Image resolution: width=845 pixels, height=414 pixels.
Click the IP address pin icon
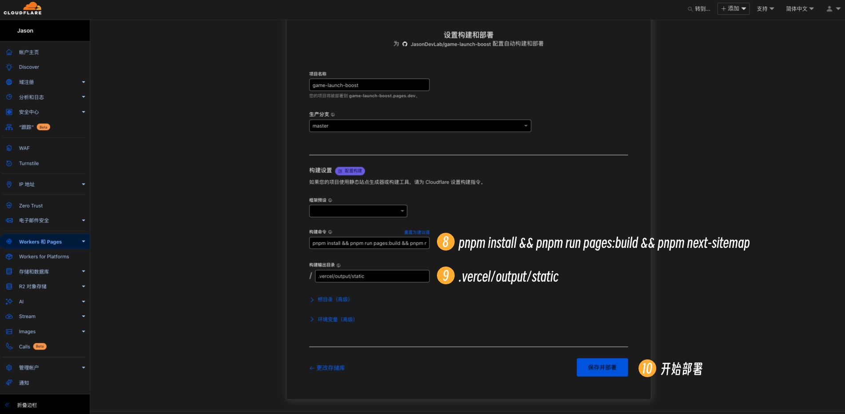9,184
